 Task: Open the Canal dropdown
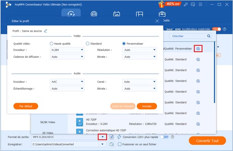tap(139, 82)
